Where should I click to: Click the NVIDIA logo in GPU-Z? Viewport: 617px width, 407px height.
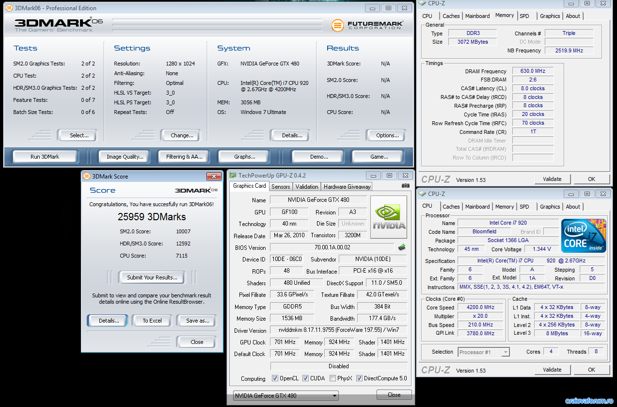click(x=389, y=217)
